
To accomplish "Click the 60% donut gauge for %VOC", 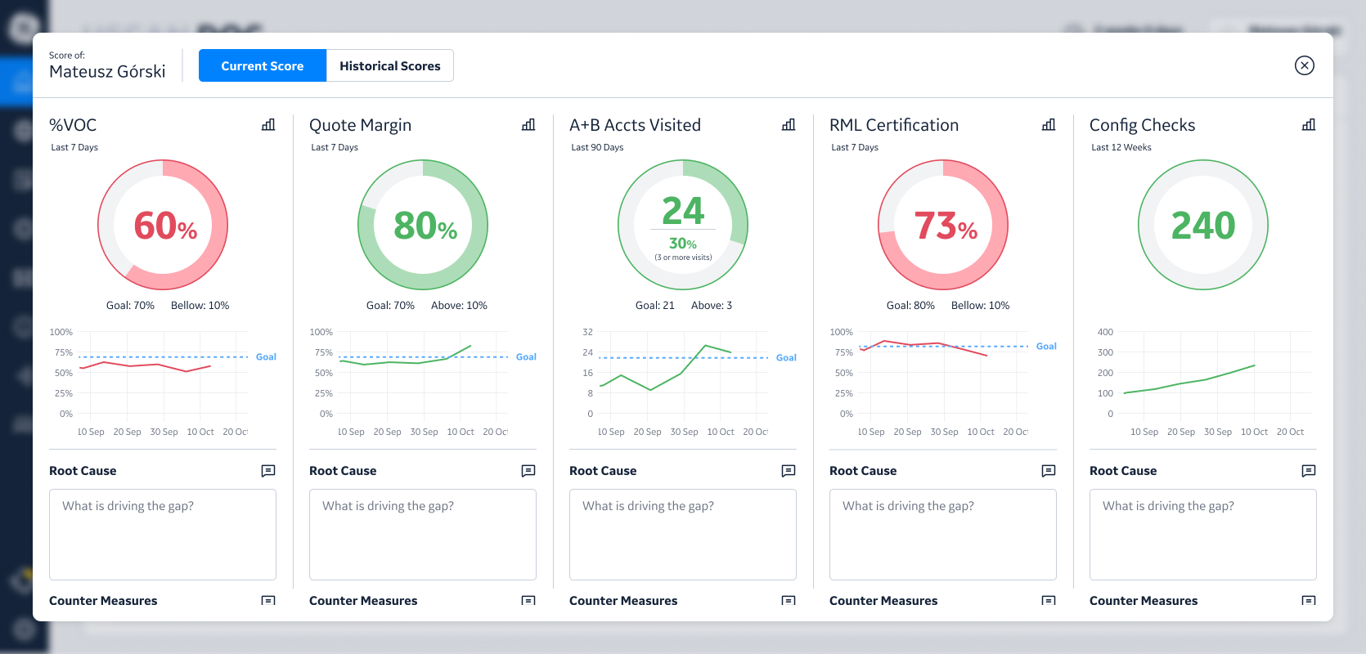I will [163, 225].
